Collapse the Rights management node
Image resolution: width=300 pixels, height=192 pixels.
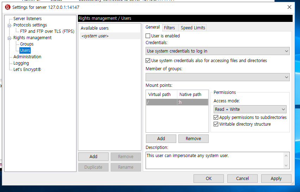9,38
